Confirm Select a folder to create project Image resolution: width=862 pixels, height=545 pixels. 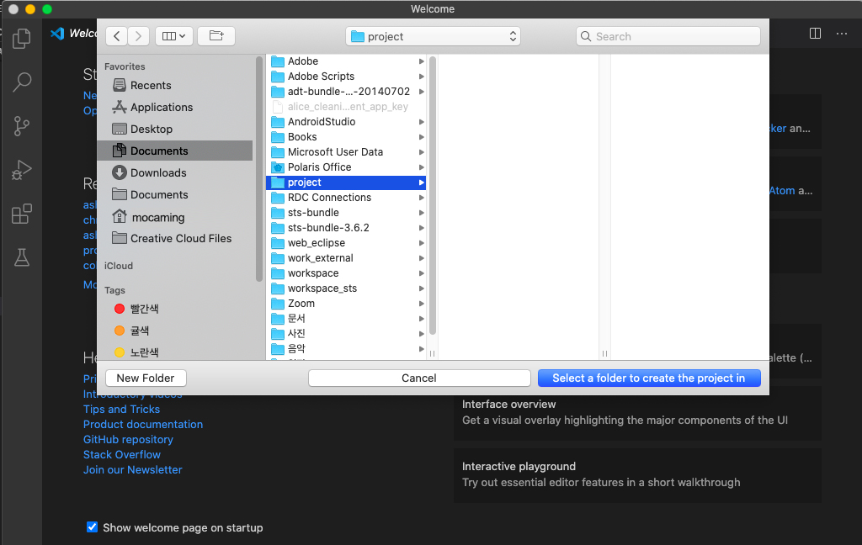[x=649, y=378]
